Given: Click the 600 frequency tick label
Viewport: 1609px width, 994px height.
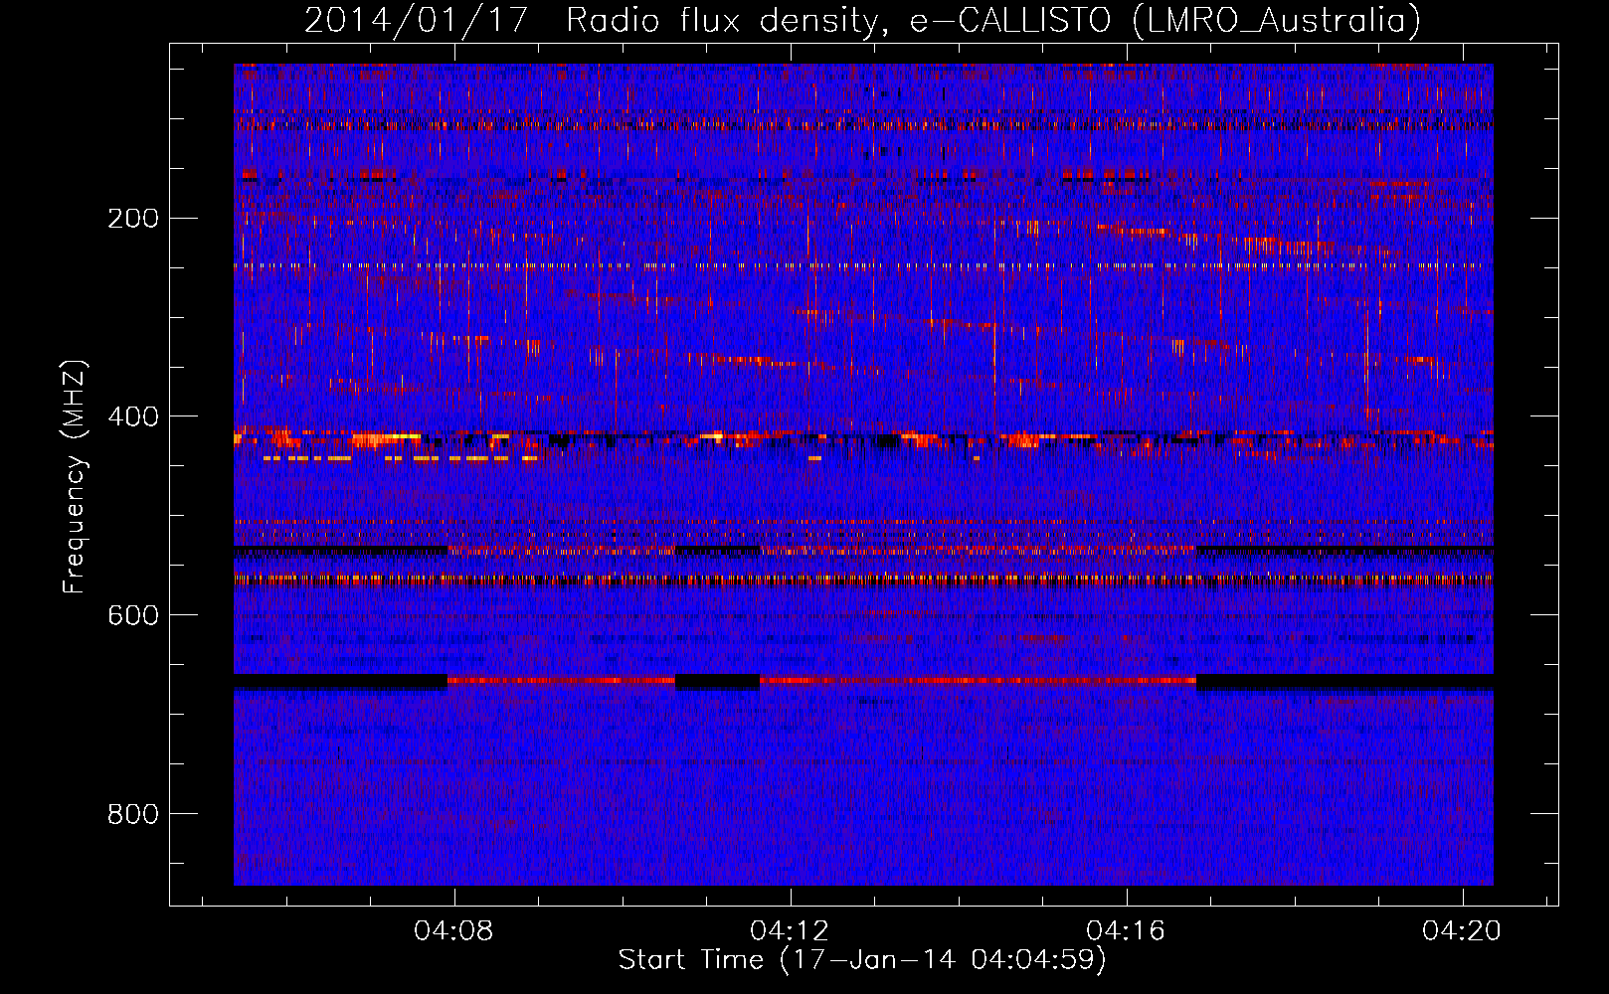Looking at the screenshot, I should [x=133, y=615].
